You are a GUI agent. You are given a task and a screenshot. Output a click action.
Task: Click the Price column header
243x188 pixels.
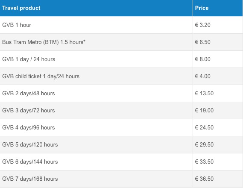pyautogui.click(x=202, y=8)
